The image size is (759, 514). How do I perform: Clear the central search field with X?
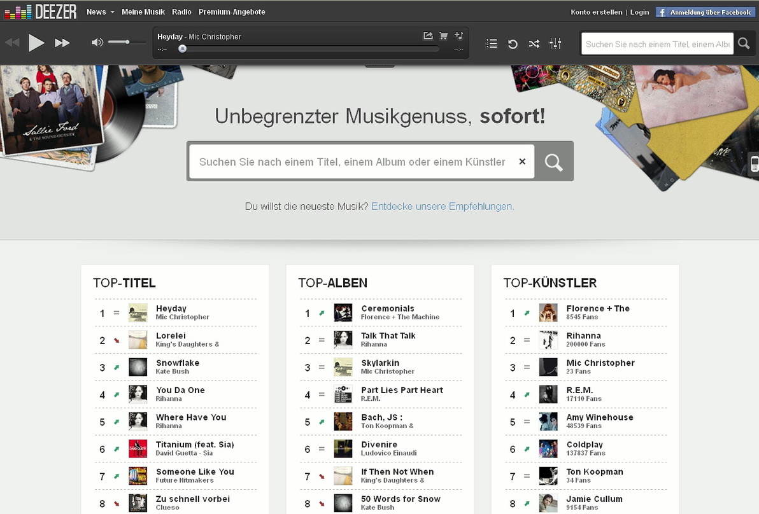pyautogui.click(x=522, y=162)
